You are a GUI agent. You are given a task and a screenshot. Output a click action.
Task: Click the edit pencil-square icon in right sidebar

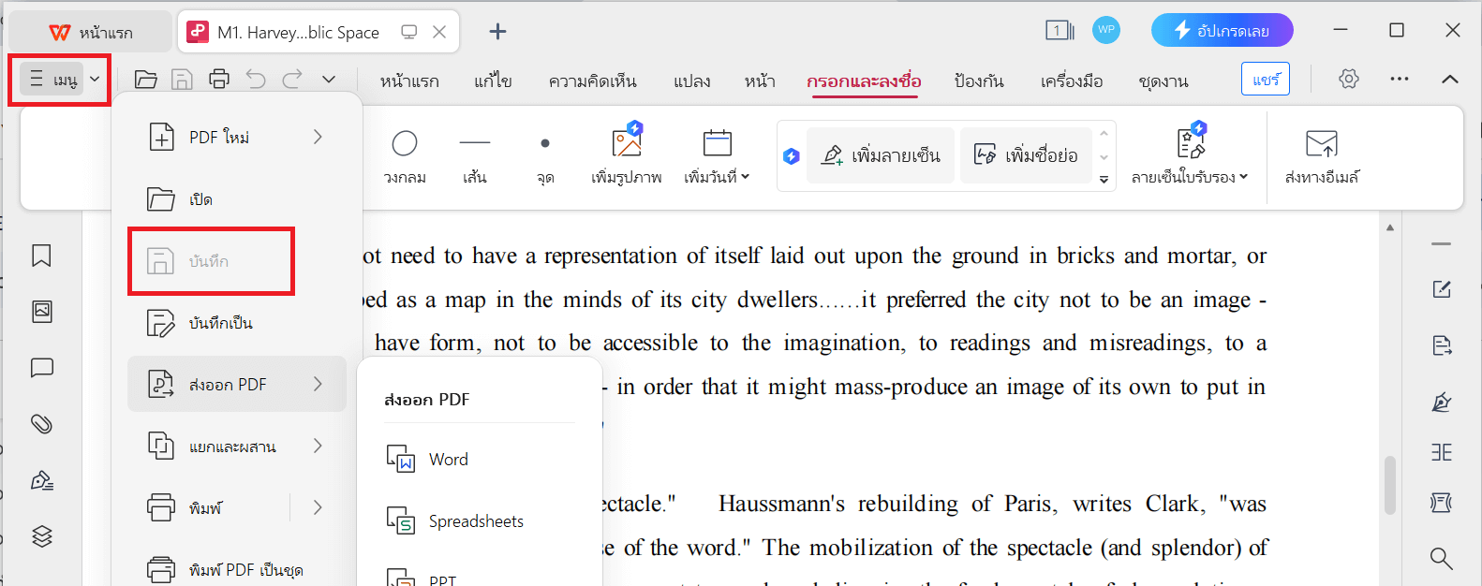(1442, 290)
